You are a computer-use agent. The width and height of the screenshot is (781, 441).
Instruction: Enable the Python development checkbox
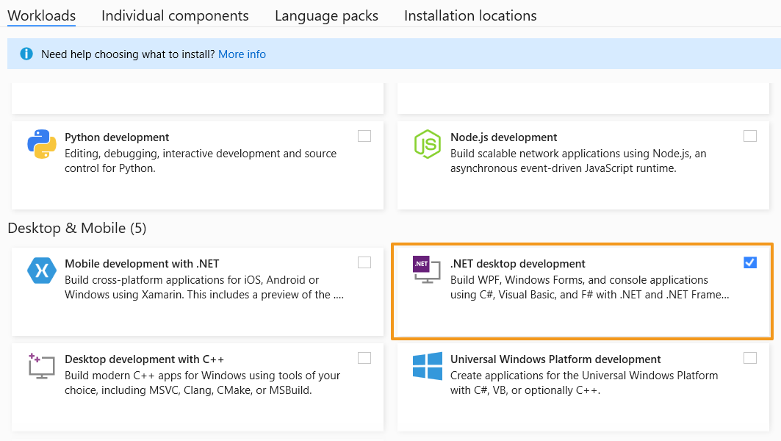click(x=364, y=136)
